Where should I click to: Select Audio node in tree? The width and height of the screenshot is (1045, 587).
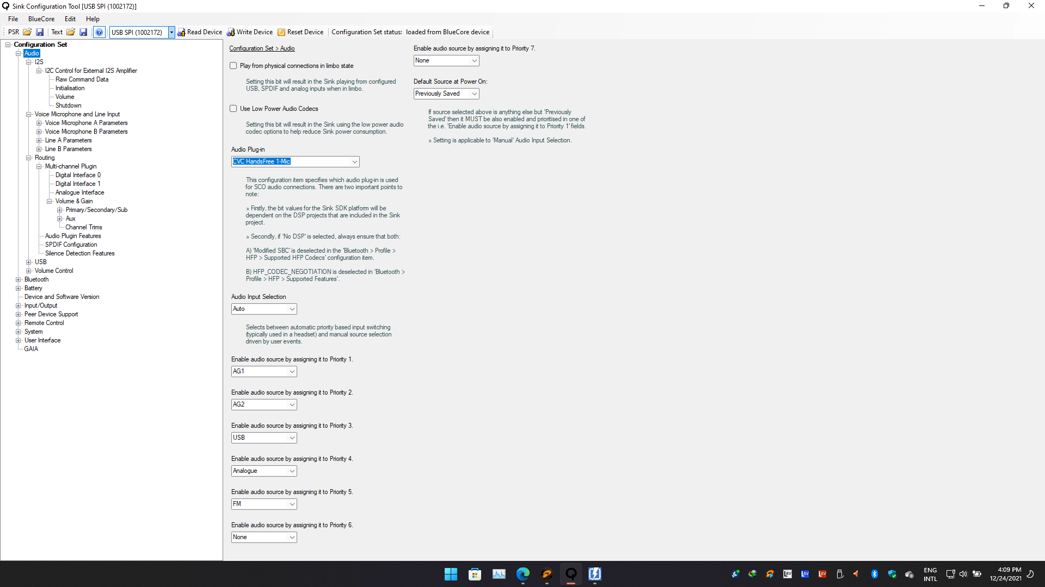pyautogui.click(x=32, y=53)
